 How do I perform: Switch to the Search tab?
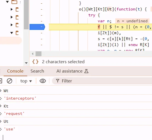point(37,71)
